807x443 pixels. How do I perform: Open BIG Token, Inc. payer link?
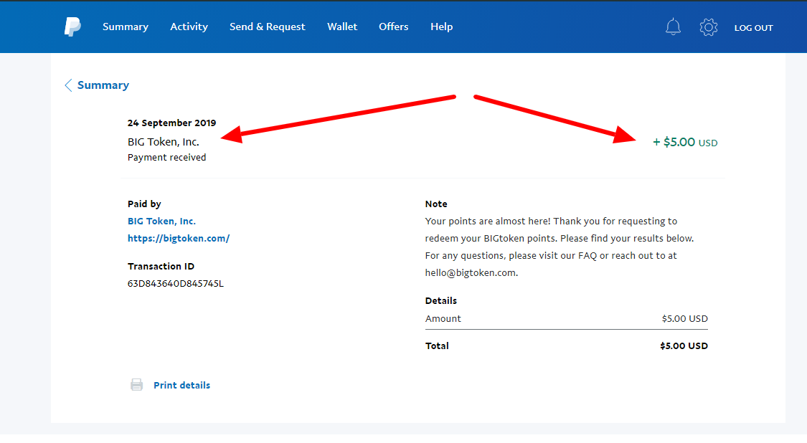pos(161,221)
